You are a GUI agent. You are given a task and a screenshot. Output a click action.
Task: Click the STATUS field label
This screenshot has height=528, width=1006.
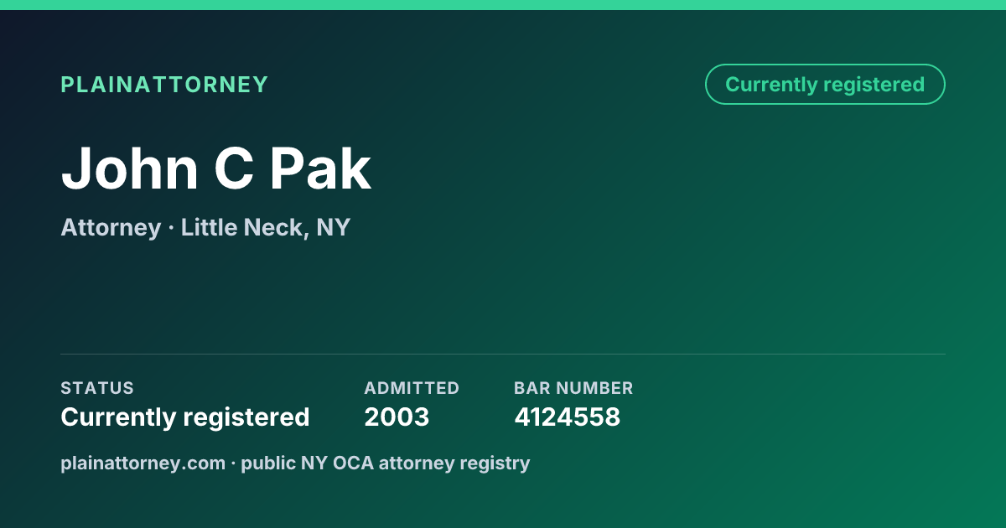[97, 388]
